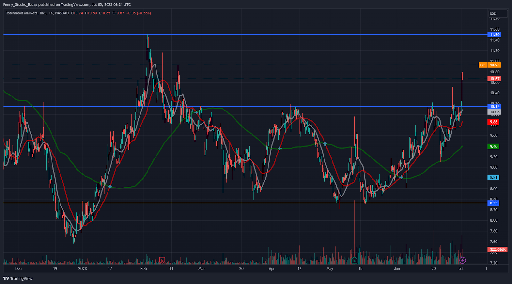Click the 2023 label on time axis

(x=83, y=269)
